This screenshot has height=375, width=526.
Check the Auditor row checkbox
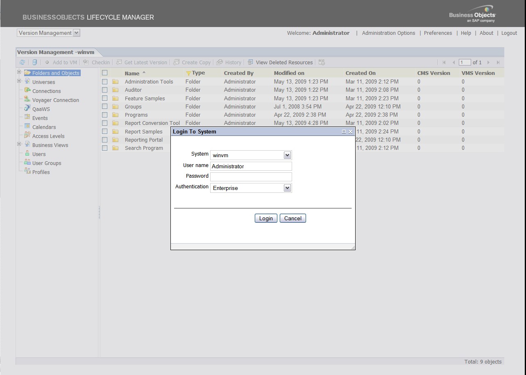tap(104, 90)
